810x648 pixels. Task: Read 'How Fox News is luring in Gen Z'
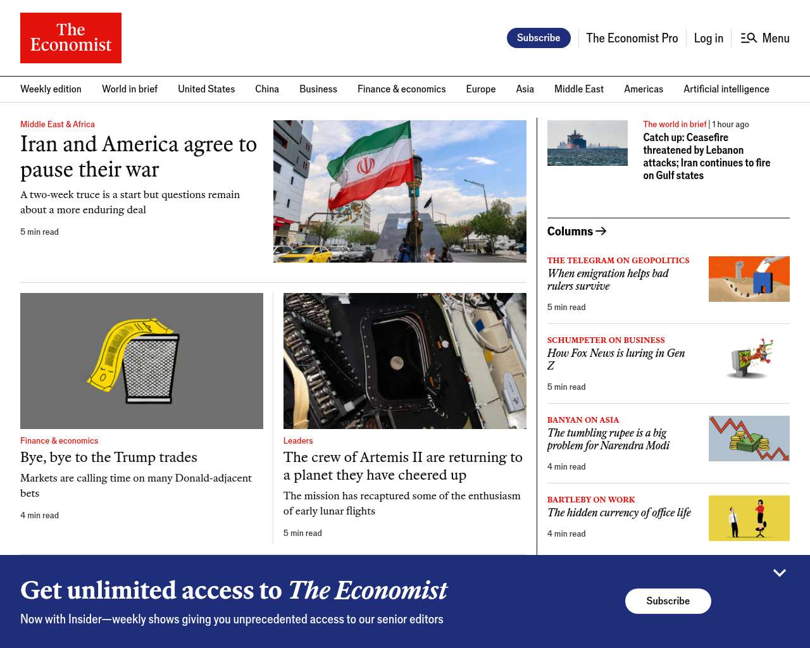pos(616,359)
